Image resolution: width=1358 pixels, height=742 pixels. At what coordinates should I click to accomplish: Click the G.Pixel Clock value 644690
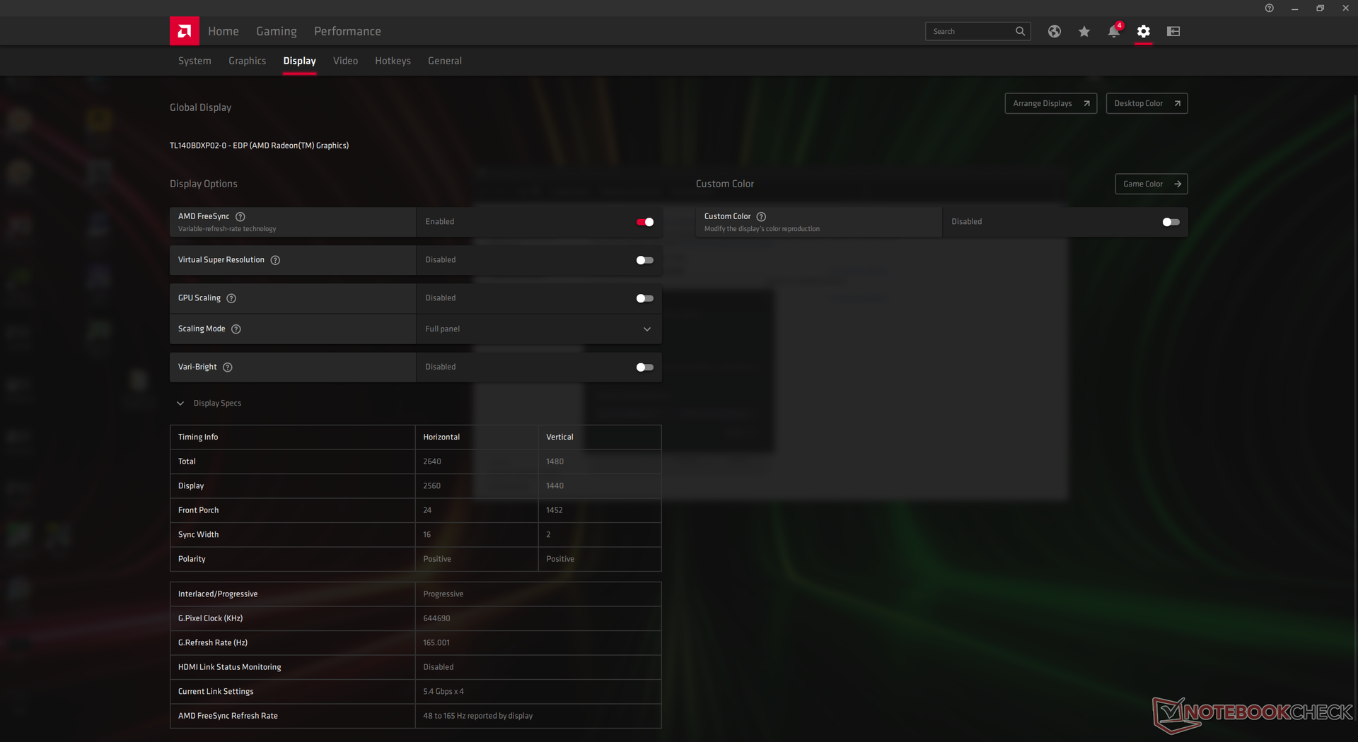[x=437, y=618]
